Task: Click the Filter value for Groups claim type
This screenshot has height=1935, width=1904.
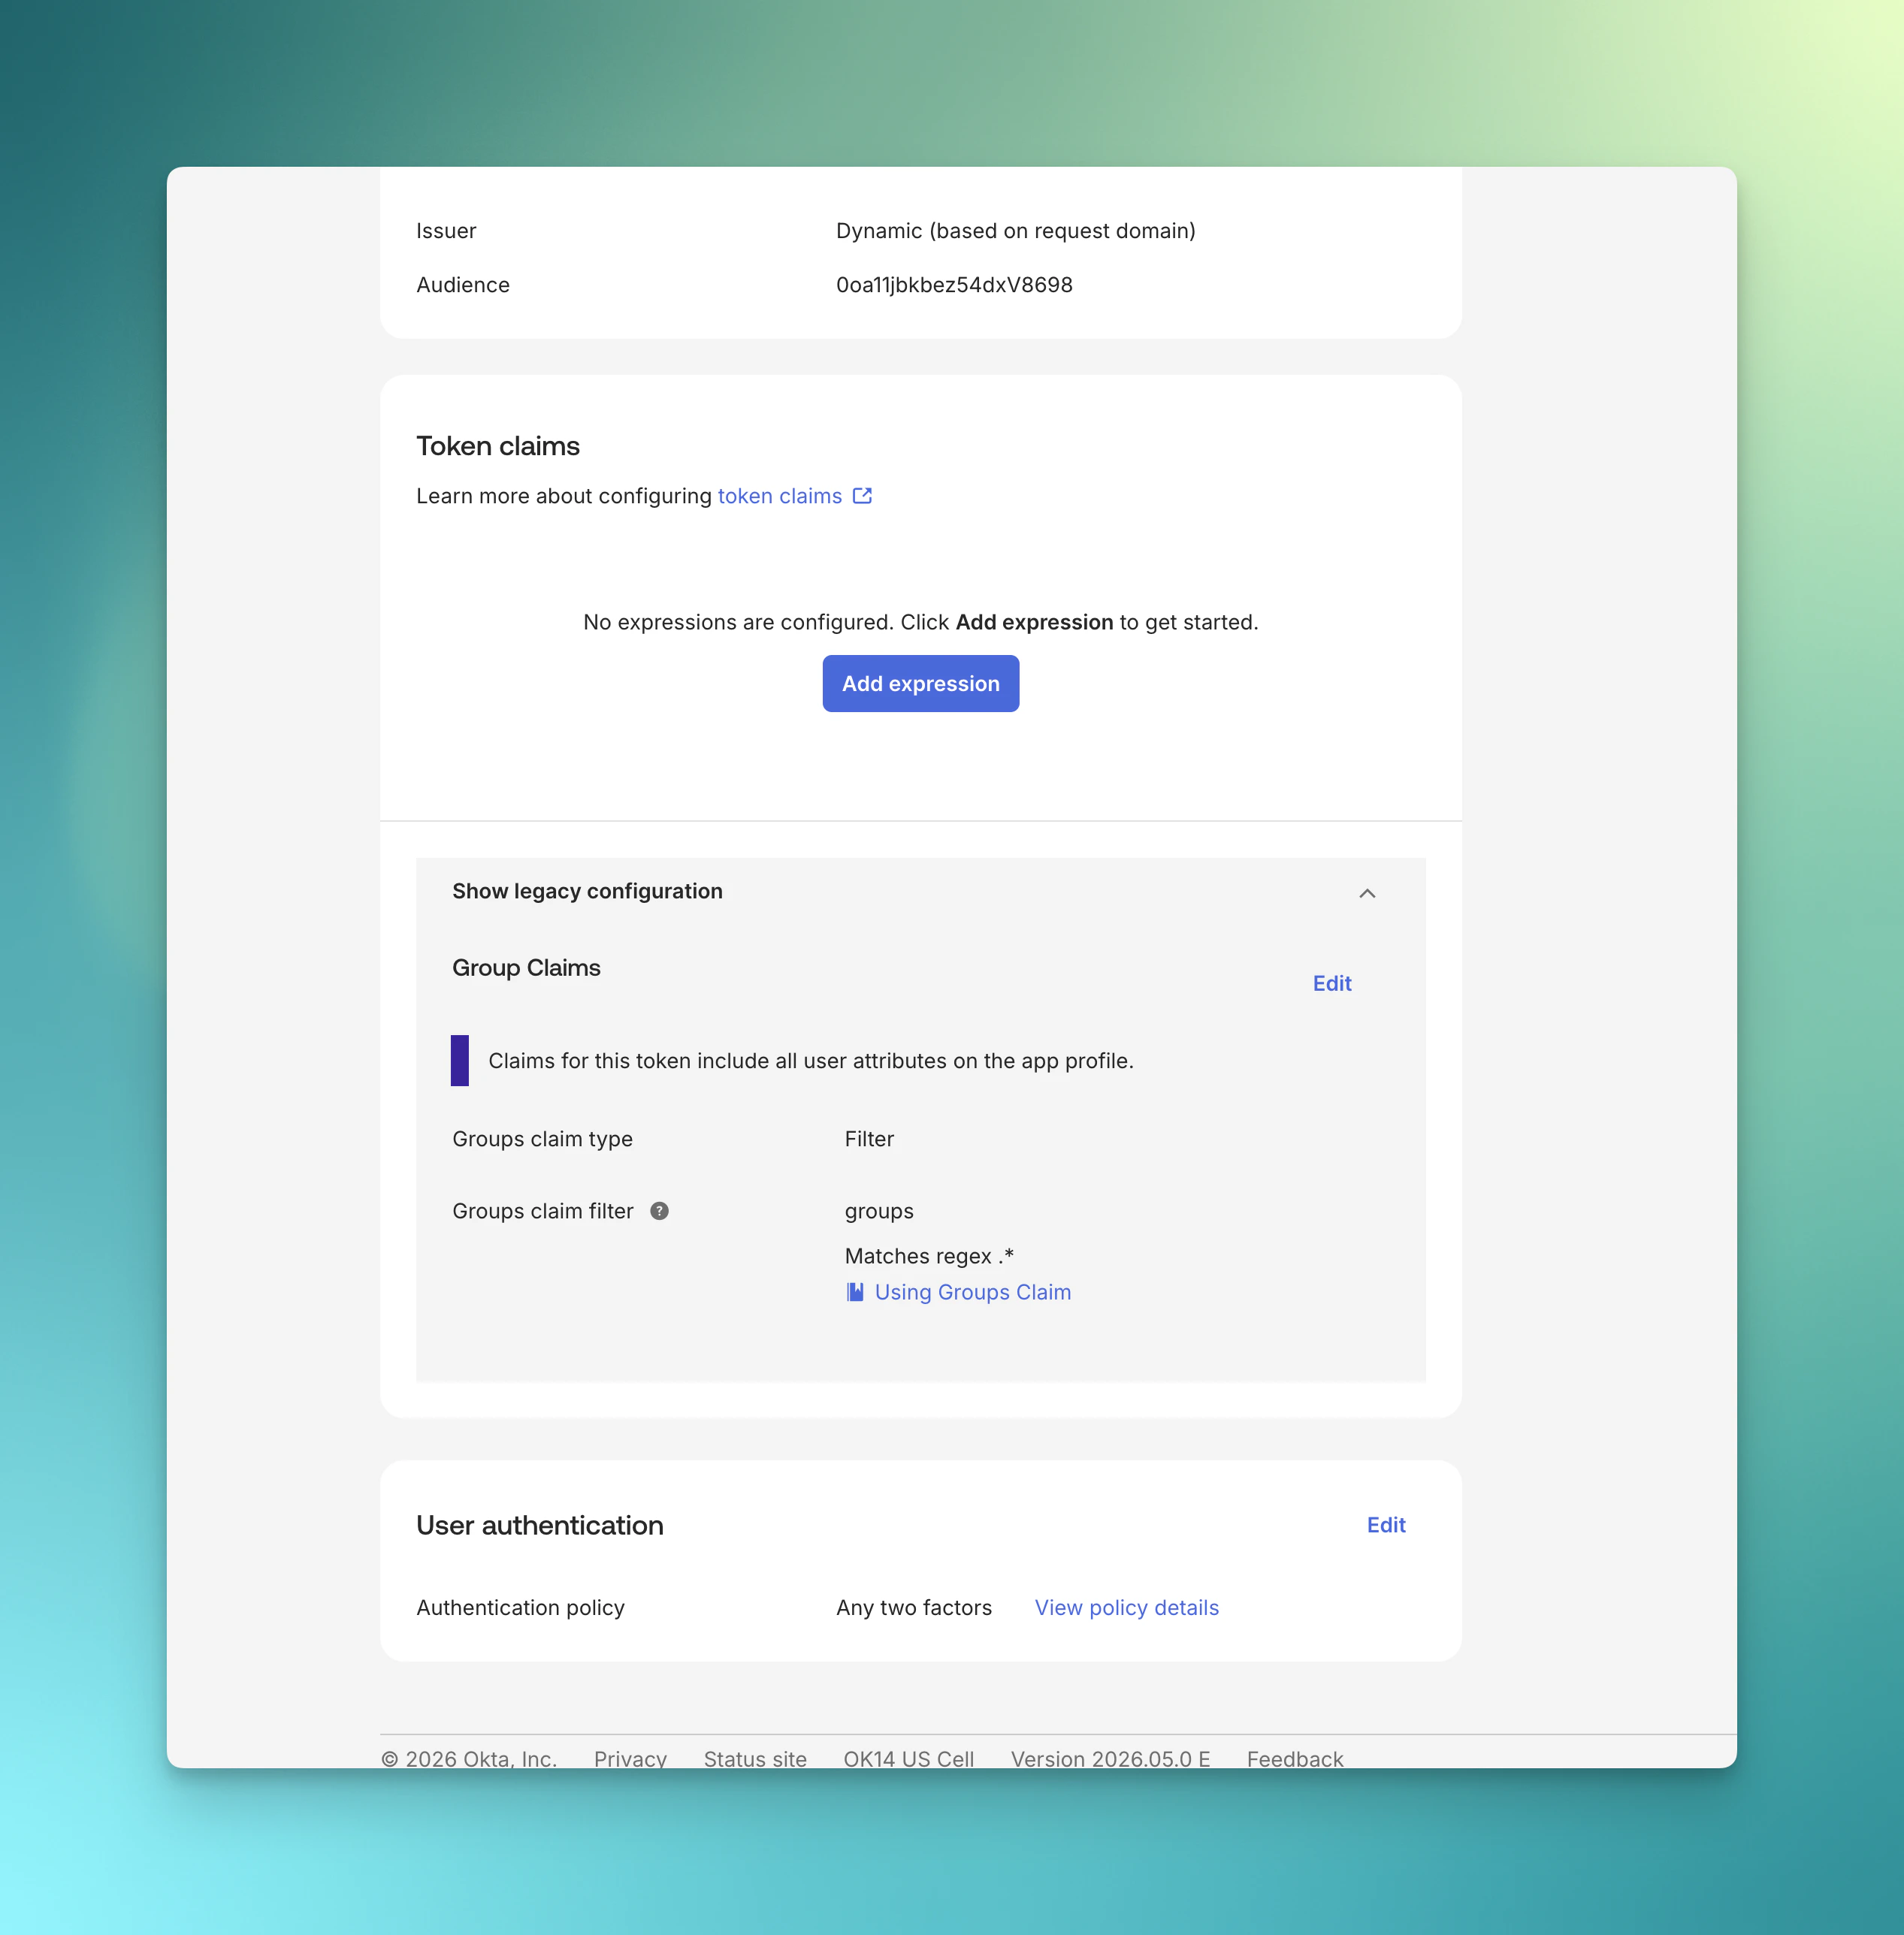Action: [x=869, y=1140]
